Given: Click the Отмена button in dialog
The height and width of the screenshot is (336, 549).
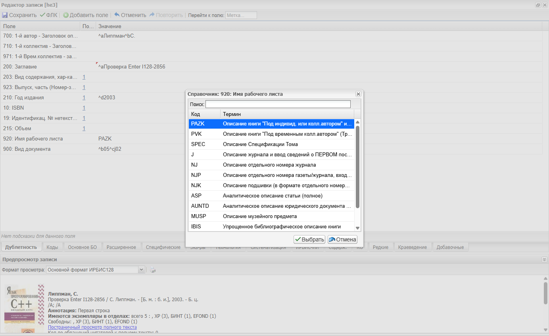Looking at the screenshot, I should pos(343,239).
